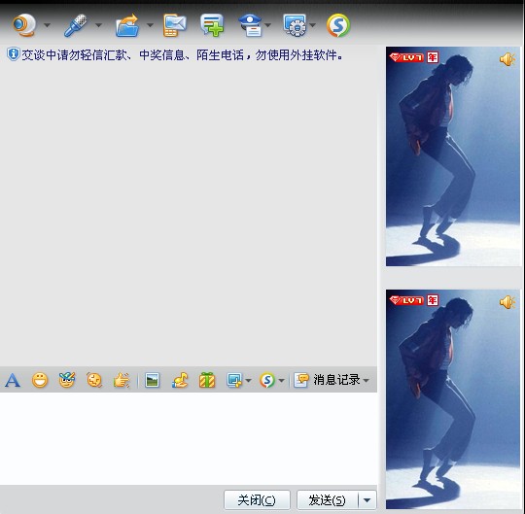Create discussion group with chat-plus icon

tap(212, 25)
